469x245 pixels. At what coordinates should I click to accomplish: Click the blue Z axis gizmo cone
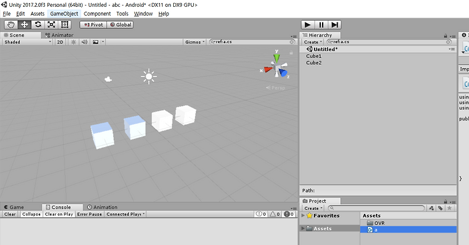tap(283, 72)
